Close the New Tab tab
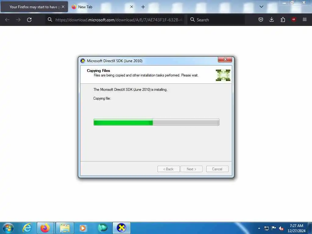 coord(132,7)
